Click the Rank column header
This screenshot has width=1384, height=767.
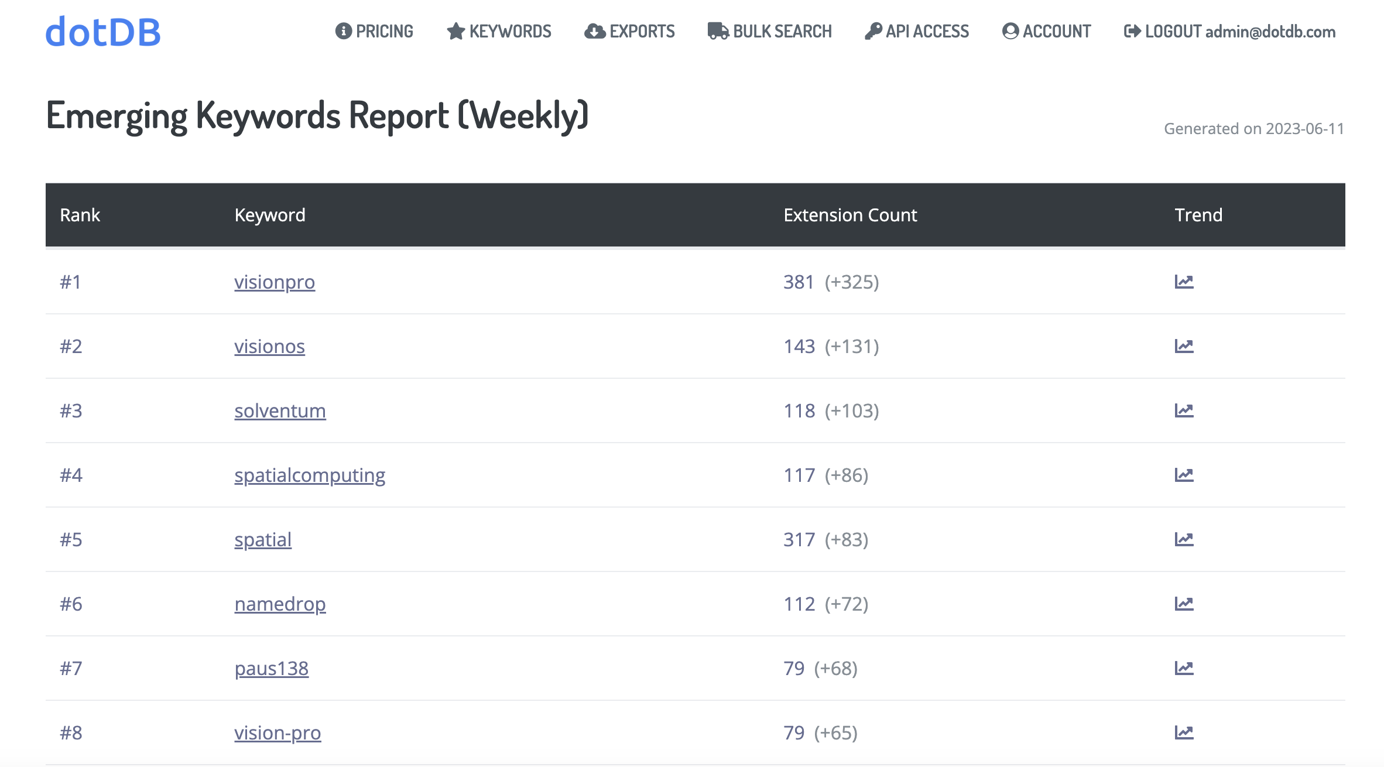pos(80,215)
